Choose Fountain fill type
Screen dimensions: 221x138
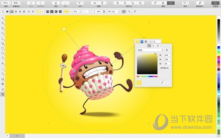[x=11, y=11]
